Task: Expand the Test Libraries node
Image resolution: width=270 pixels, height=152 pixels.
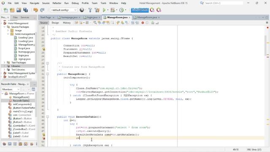Action: (x=5, y=70)
